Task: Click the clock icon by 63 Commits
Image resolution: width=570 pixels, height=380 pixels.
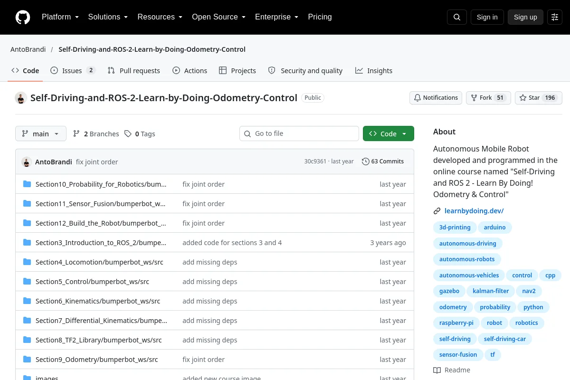Action: pyautogui.click(x=365, y=161)
